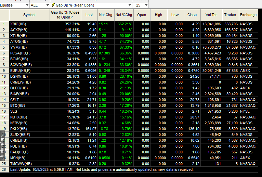Image resolution: width=262 pixels, height=177 pixels.
Task: Select the SLRX(HB,F) symbol
Action: (x=20, y=135)
